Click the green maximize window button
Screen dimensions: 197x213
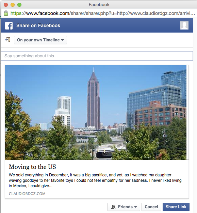pos(19,5)
